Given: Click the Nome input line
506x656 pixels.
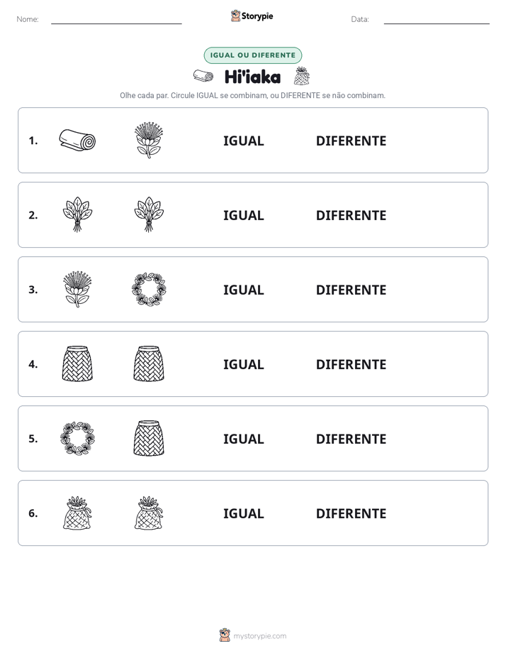Looking at the screenshot, I should pos(116,20).
